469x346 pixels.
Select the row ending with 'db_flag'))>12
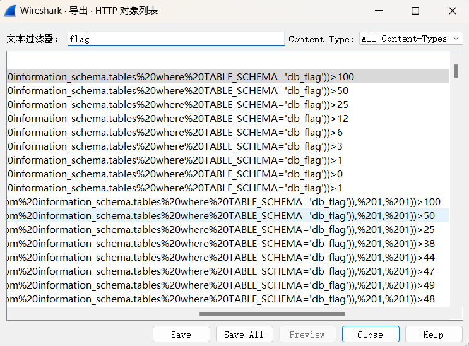coord(228,119)
